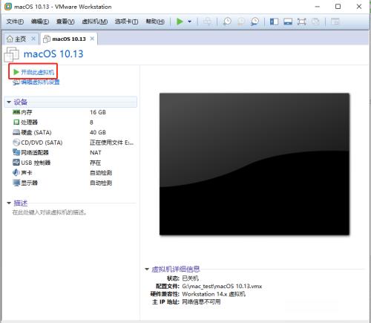Click the 40 GB disk value
Screen dimensions: 371x323
(98, 132)
